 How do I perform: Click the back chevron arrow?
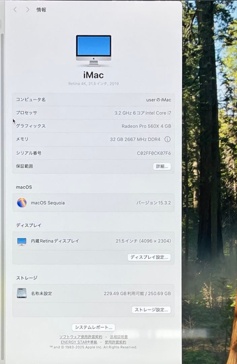tap(15, 9)
